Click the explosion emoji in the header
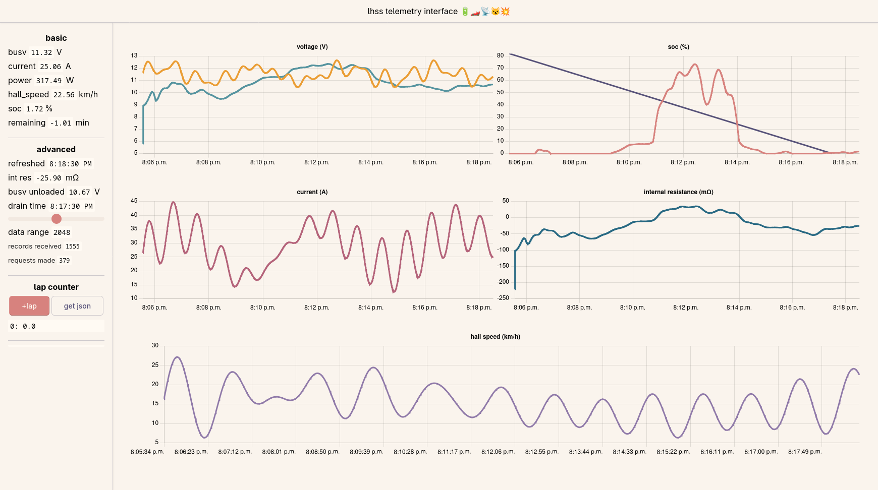The height and width of the screenshot is (490, 878). 505,11
